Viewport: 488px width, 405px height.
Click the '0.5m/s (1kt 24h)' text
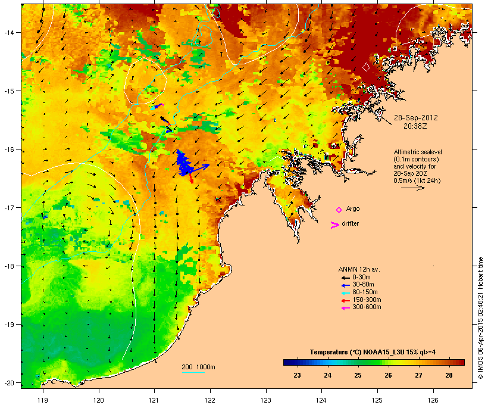(x=417, y=180)
